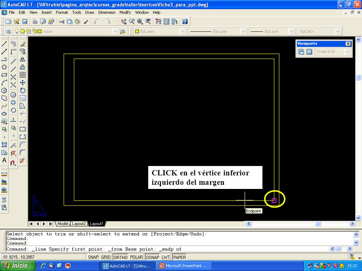Open the Undo history dropdown arrow

pos(103,22)
